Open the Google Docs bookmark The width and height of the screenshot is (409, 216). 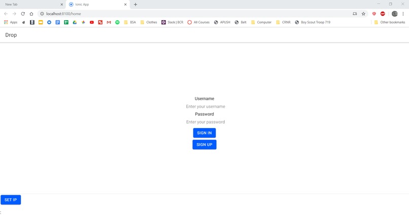point(58,22)
